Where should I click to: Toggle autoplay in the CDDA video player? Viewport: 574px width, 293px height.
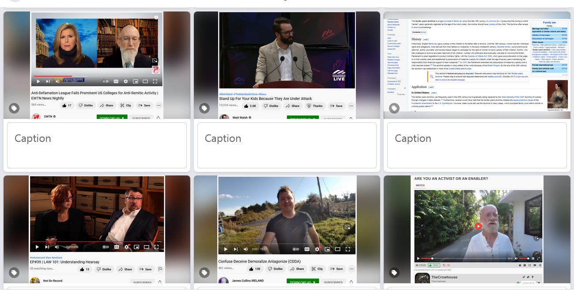[296, 249]
